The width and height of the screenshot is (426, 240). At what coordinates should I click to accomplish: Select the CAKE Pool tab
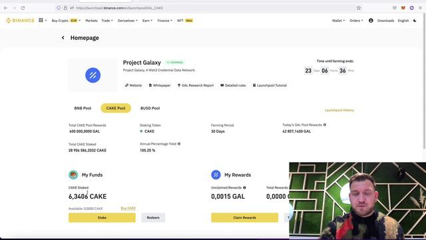pyautogui.click(x=116, y=108)
